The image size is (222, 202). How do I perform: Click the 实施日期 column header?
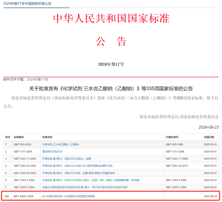pyautogui.click(x=209, y=137)
